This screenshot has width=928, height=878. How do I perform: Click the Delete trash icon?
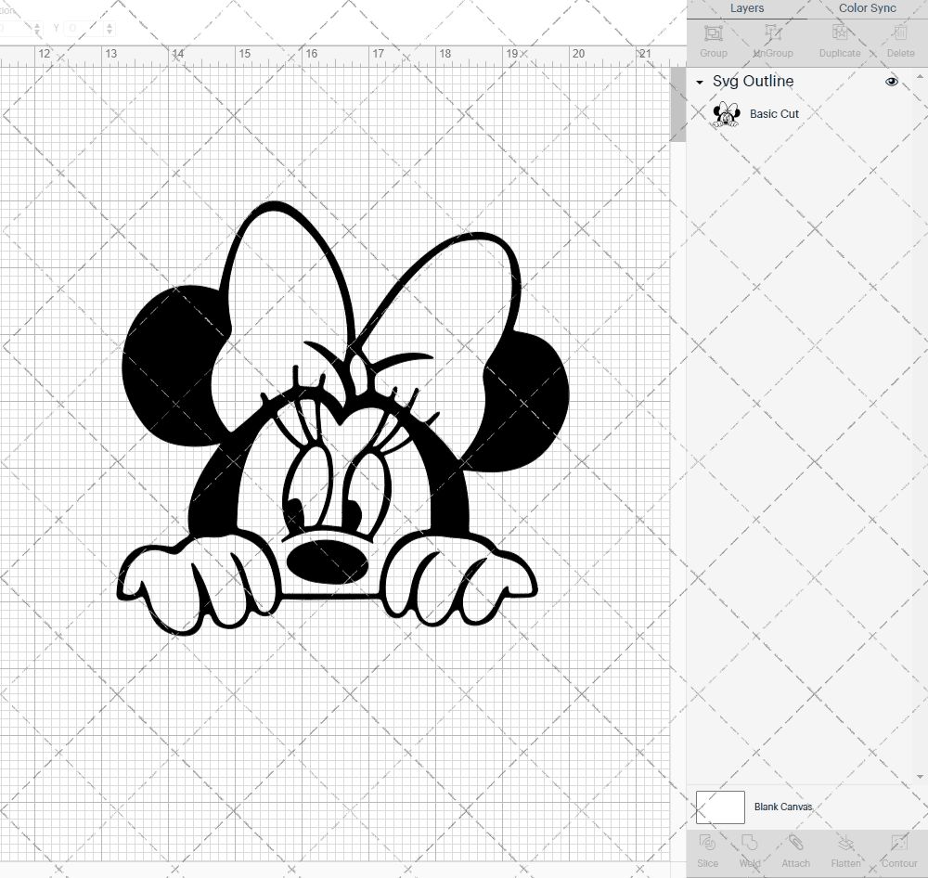900,32
